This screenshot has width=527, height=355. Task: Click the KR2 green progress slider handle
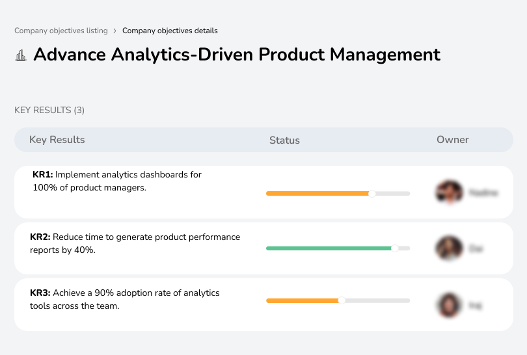(x=394, y=248)
